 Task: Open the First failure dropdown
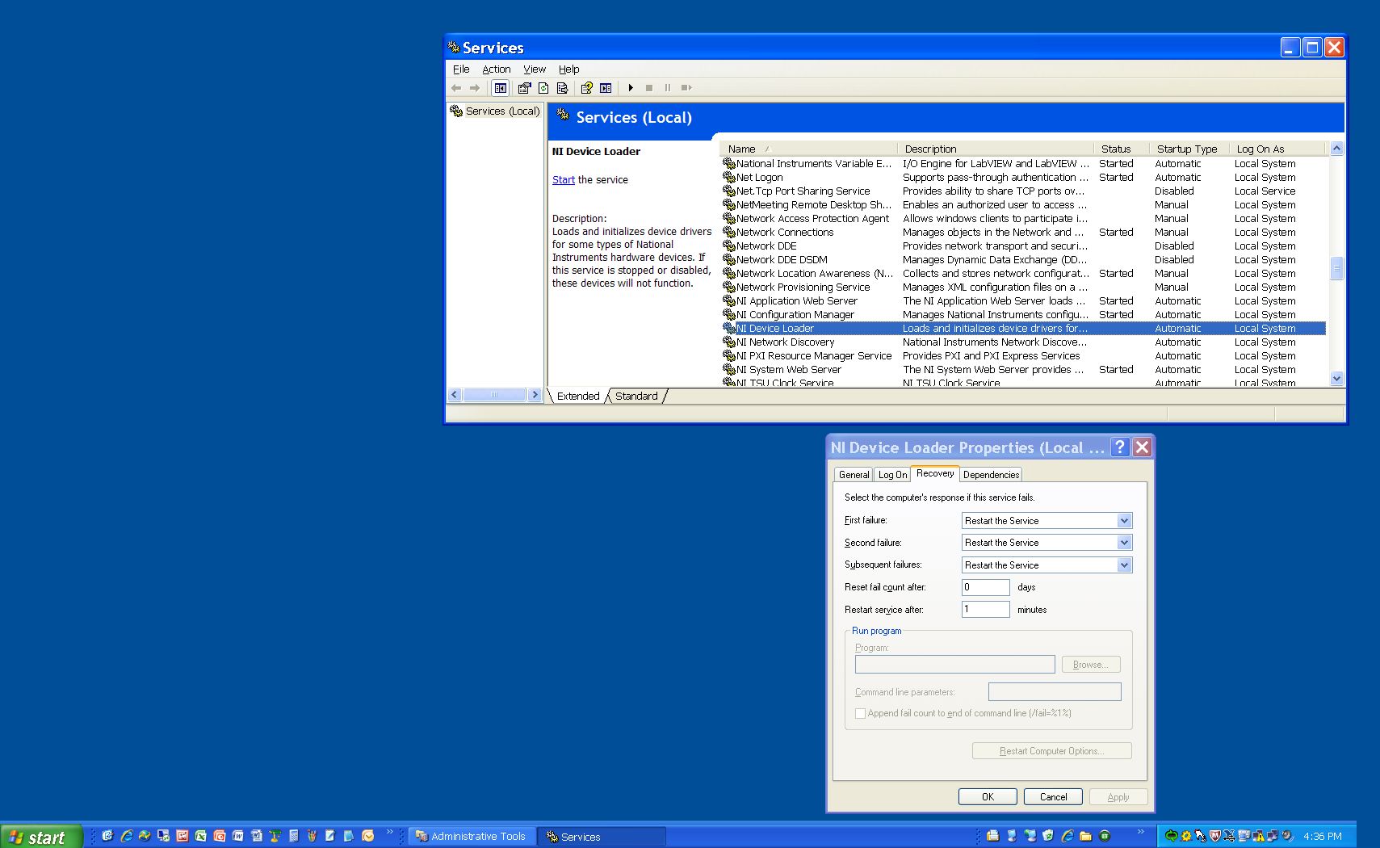[x=1124, y=521]
